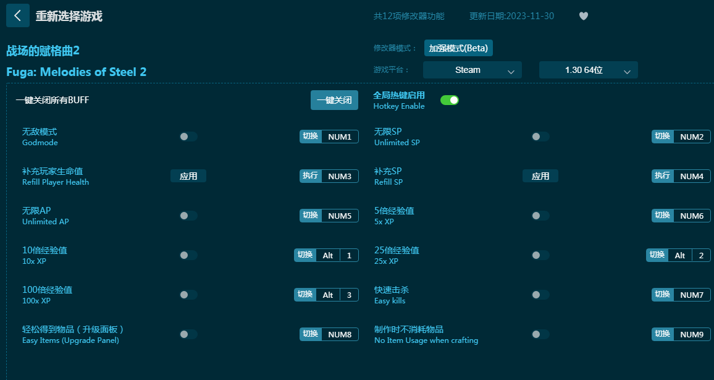Click the heart favorite icon

coord(583,16)
